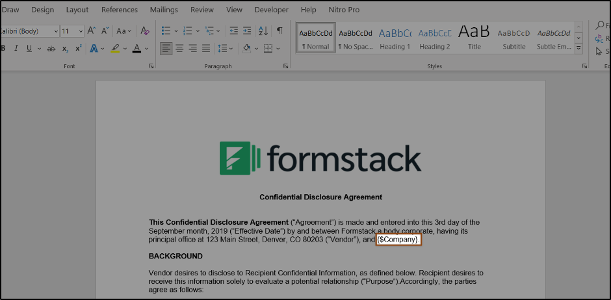Viewport: 611px width, 300px height.
Task: Apply the No Spacing style
Action: (355, 38)
